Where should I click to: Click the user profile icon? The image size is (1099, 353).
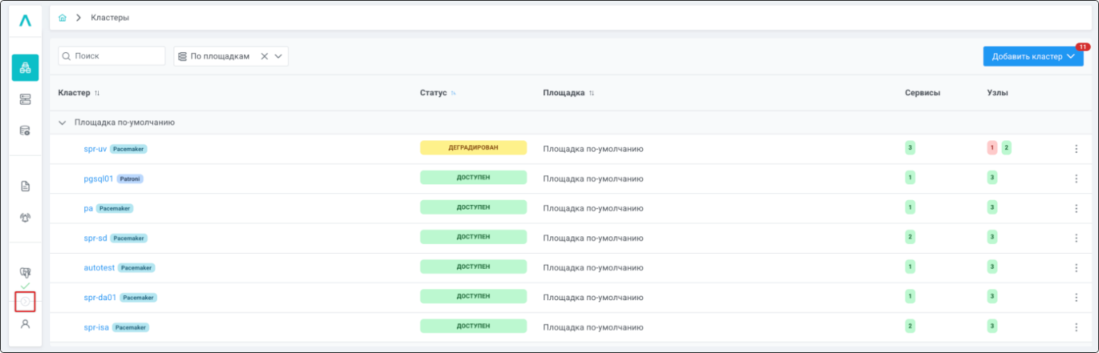[25, 324]
